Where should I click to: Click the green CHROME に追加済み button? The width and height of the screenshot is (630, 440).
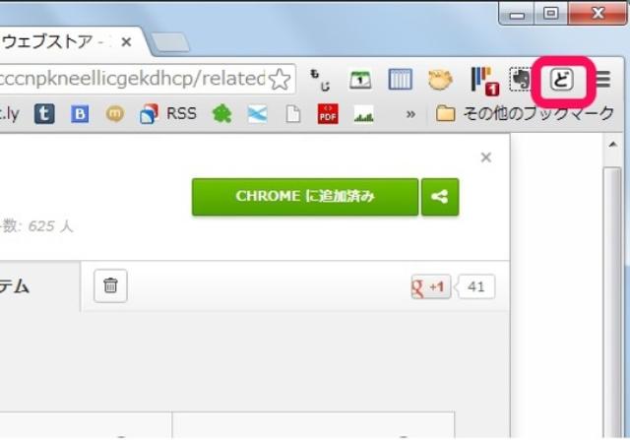pos(305,197)
